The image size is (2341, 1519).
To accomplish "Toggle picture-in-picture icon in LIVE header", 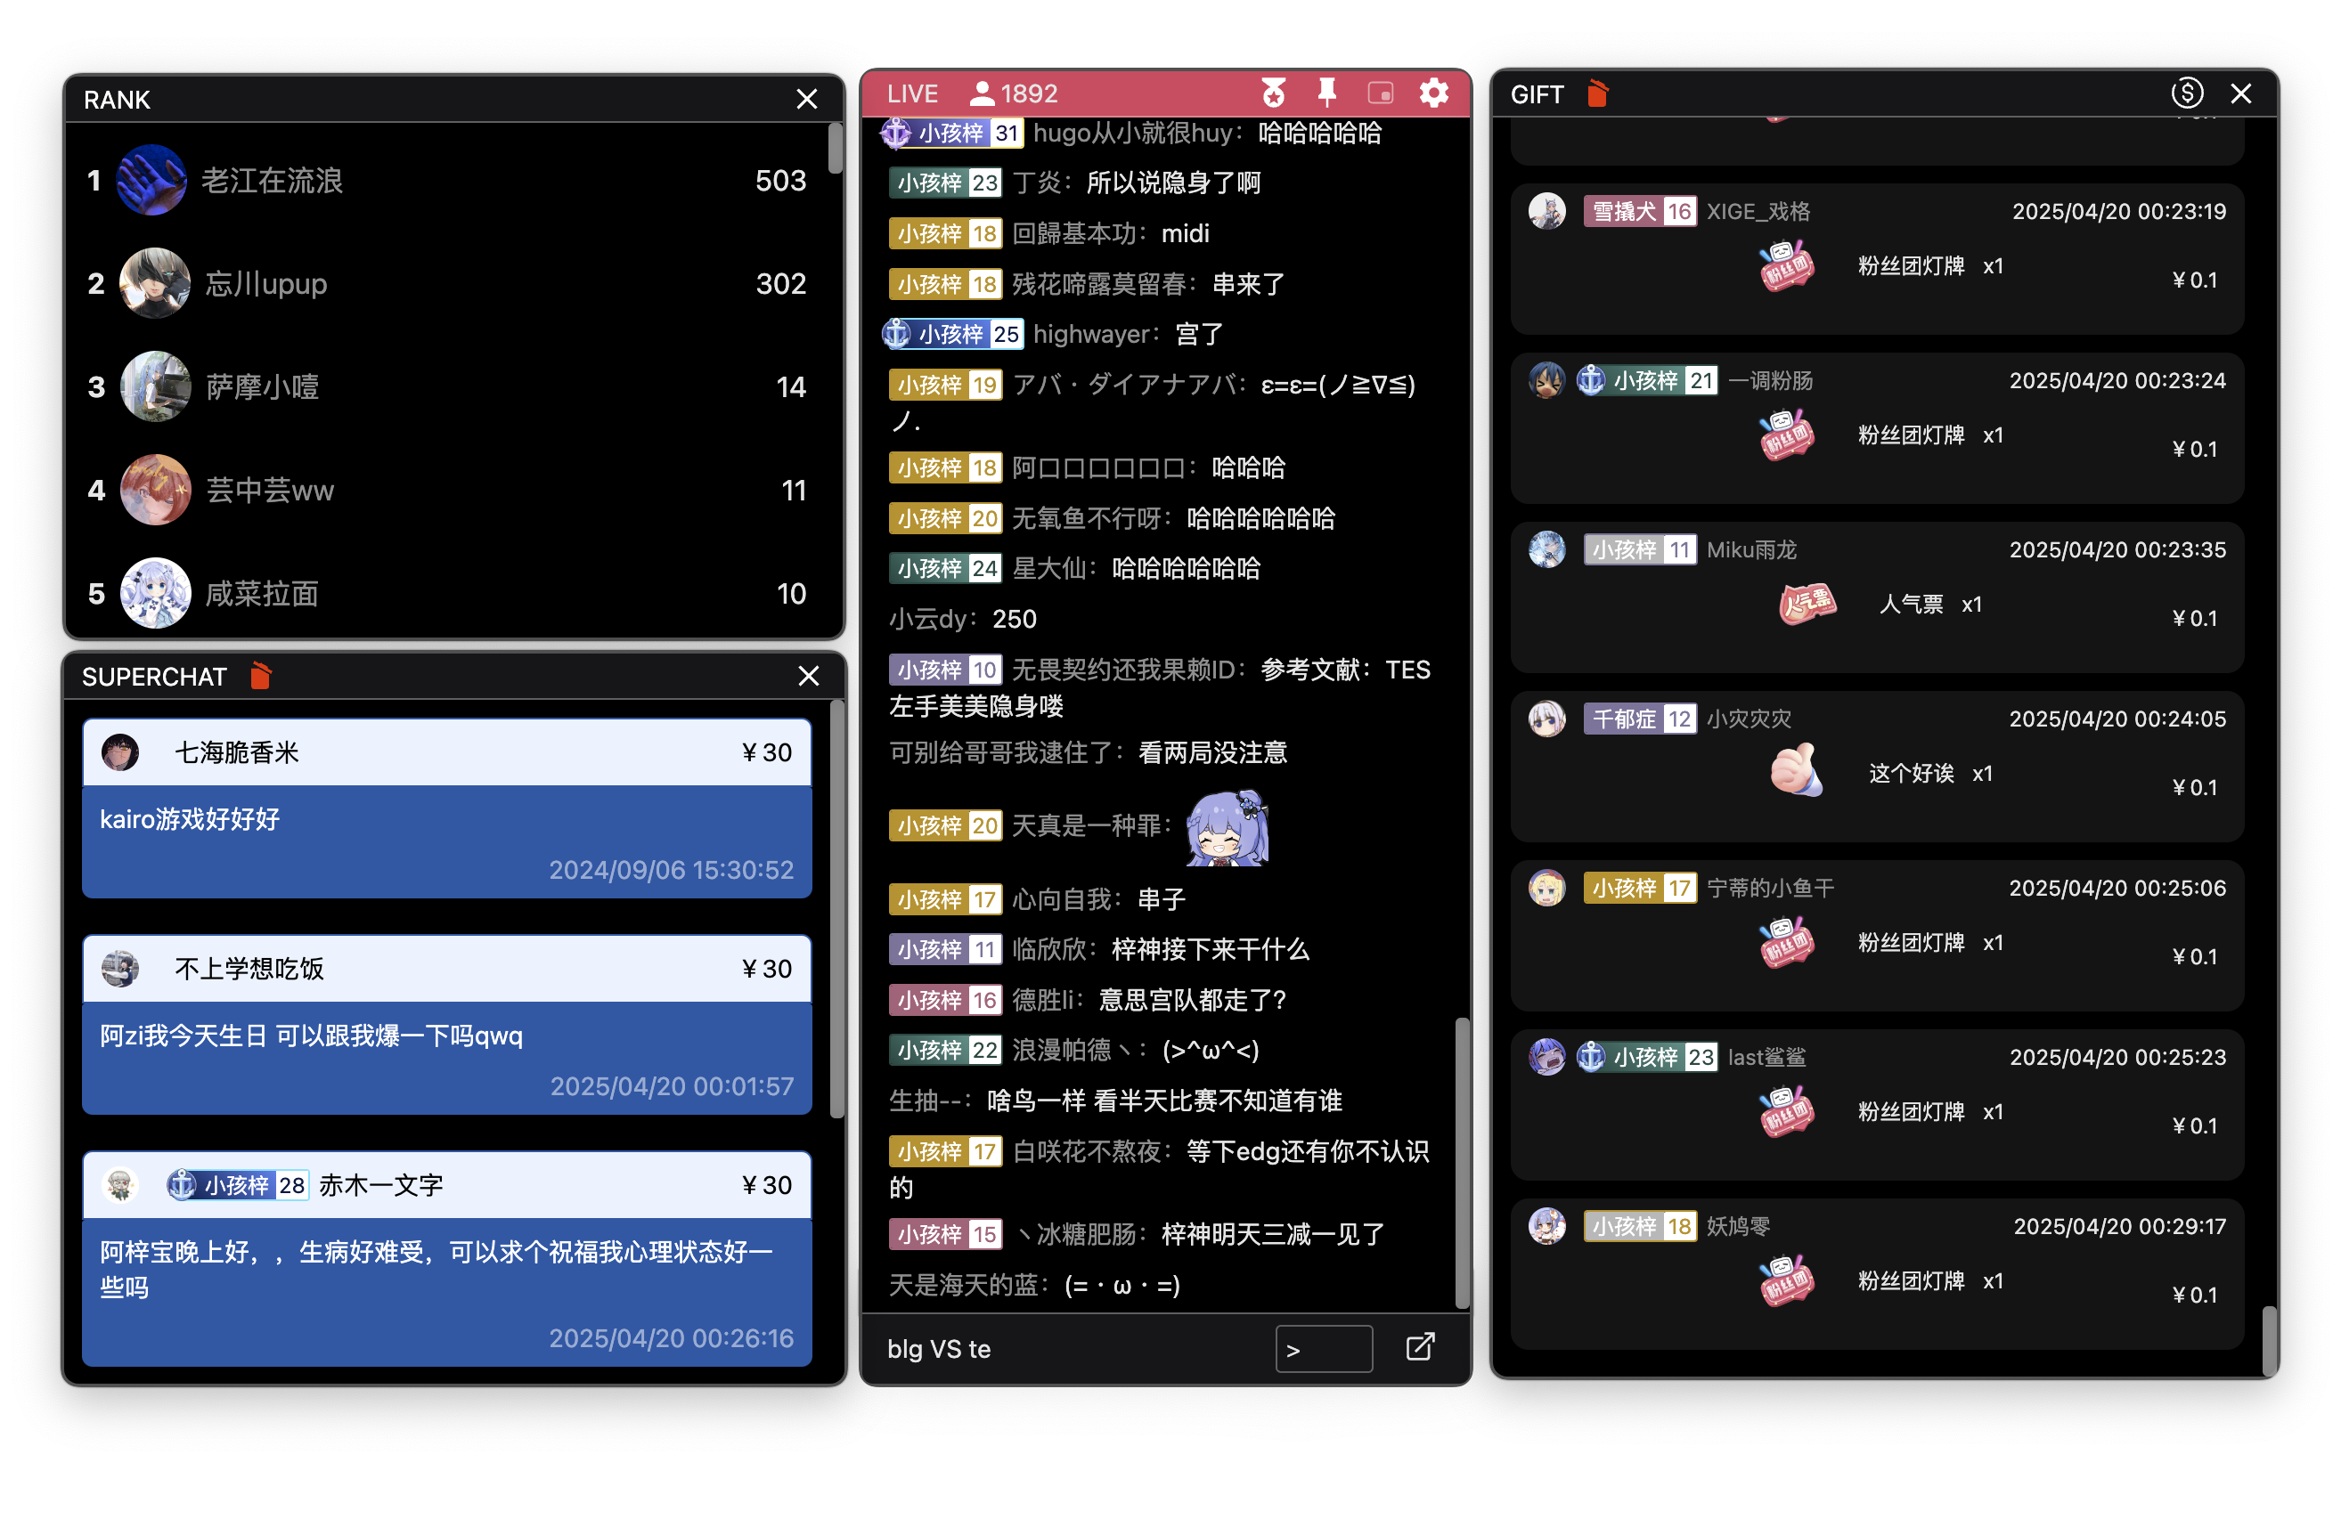I will pyautogui.click(x=1380, y=93).
